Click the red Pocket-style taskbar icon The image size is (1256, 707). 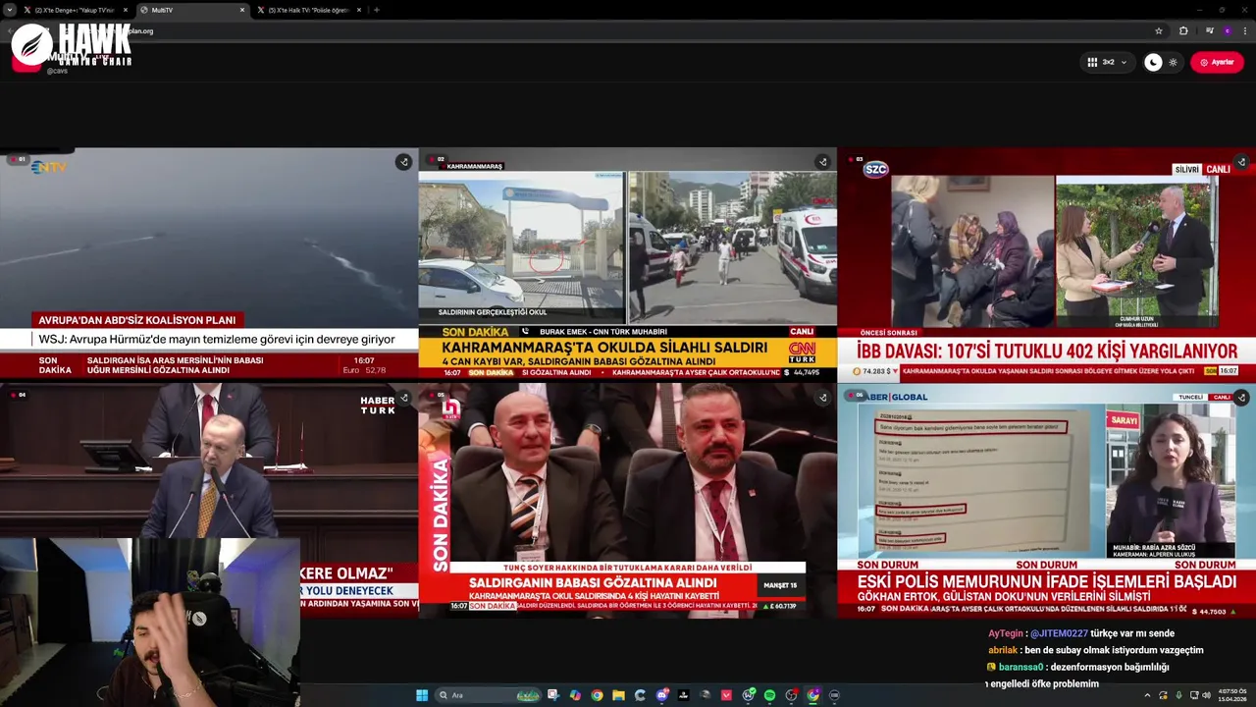coord(726,695)
